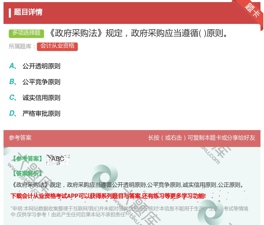Click the 长按（或右击）可复制本题卡 hint text
The height and width of the screenshot is (225, 264).
tap(202, 138)
